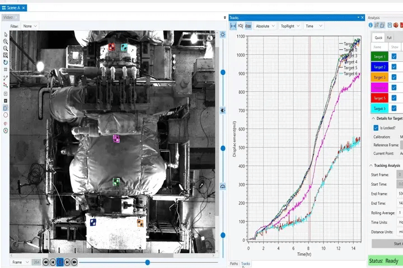Click the zoom out magnifier tool
The width and height of the screenshot is (403, 268).
coord(6,49)
